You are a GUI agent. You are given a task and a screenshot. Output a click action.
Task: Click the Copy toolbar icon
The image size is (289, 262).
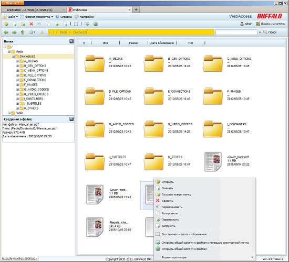48,24
